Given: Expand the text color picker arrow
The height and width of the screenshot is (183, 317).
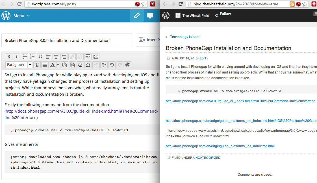Looking at the screenshot, I should coord(58,65).
